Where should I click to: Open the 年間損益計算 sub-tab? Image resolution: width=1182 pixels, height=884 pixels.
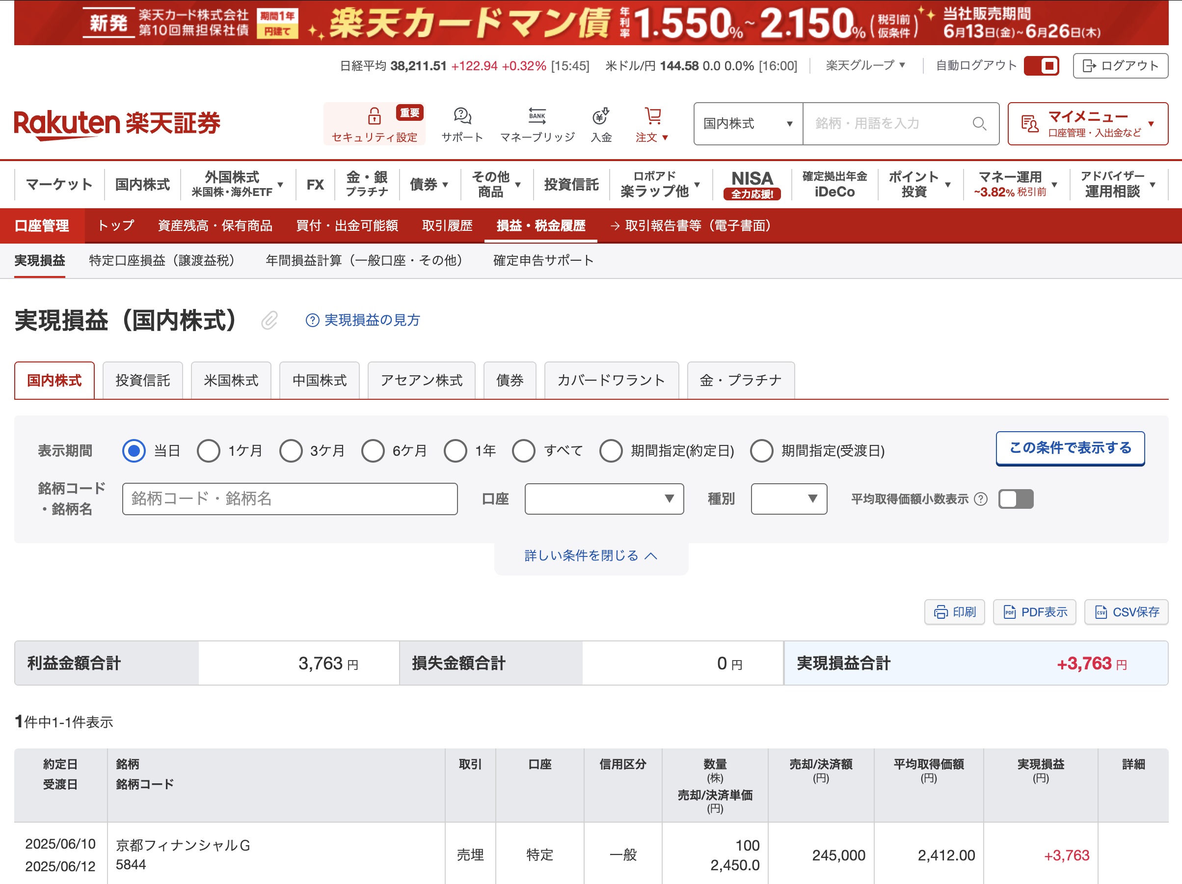point(367,260)
